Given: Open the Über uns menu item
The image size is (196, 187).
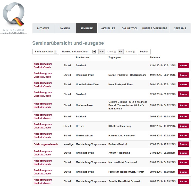Looking at the screenshot, I should click(x=180, y=29).
